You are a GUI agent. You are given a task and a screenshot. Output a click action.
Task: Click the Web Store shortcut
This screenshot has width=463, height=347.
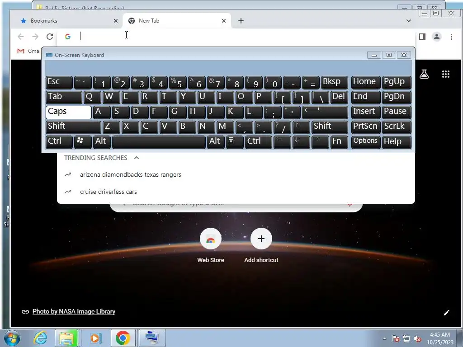click(x=211, y=245)
